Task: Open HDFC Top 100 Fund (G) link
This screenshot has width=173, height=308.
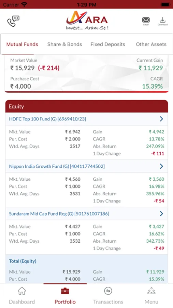Action: [x=47, y=119]
